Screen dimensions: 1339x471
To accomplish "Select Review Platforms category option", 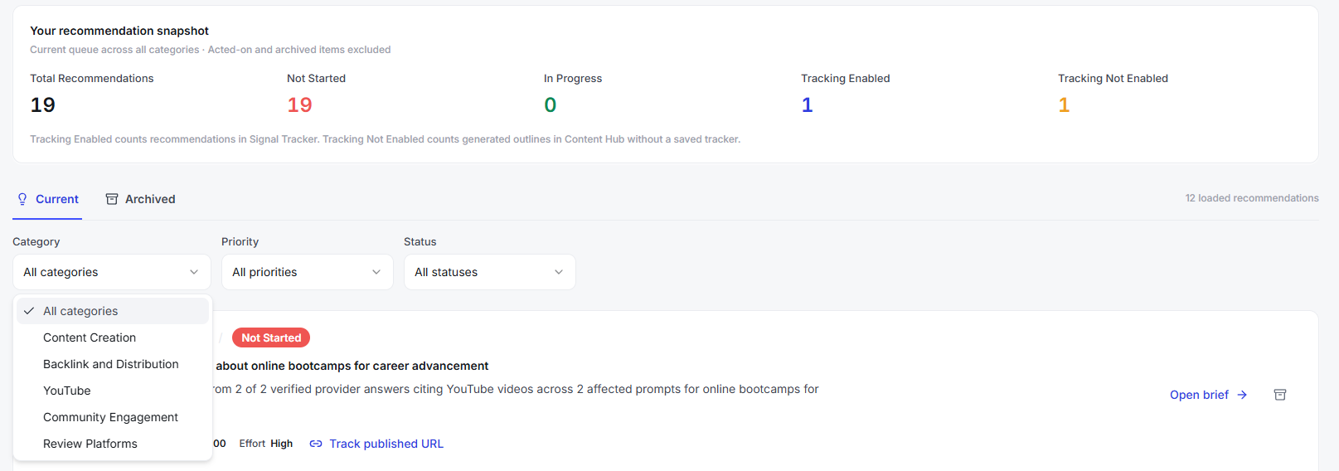I will tap(113, 444).
